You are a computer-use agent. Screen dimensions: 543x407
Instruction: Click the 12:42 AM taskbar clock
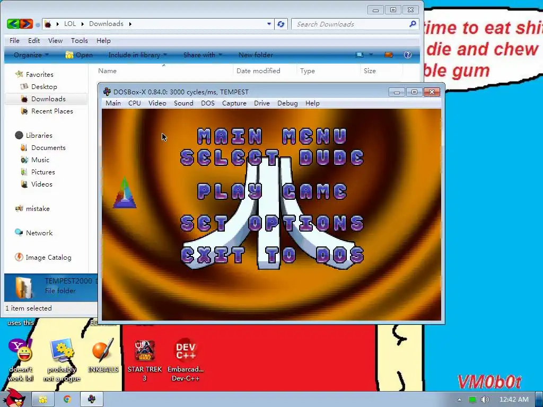pos(513,400)
